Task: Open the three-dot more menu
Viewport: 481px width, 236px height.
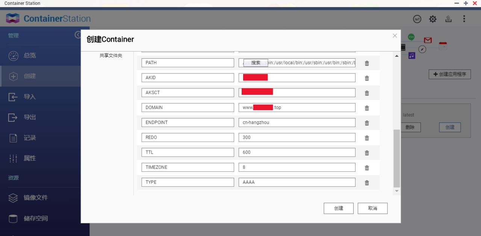Action: click(464, 19)
